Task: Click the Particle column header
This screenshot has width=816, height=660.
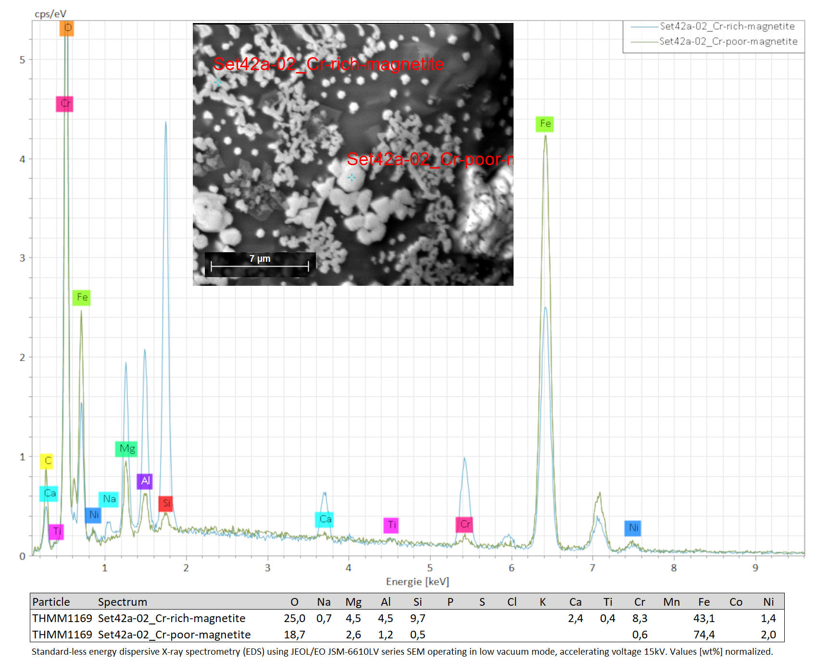Action: click(x=51, y=602)
